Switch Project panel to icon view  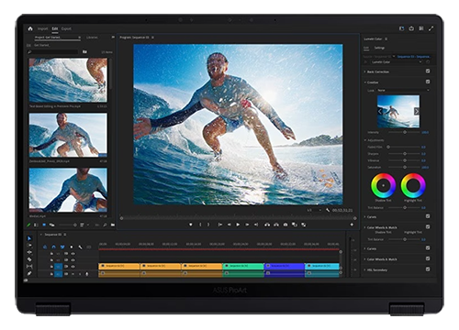pyautogui.click(x=44, y=225)
